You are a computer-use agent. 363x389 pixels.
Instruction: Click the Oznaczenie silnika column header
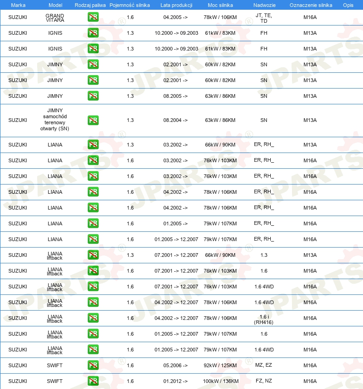[311, 5]
